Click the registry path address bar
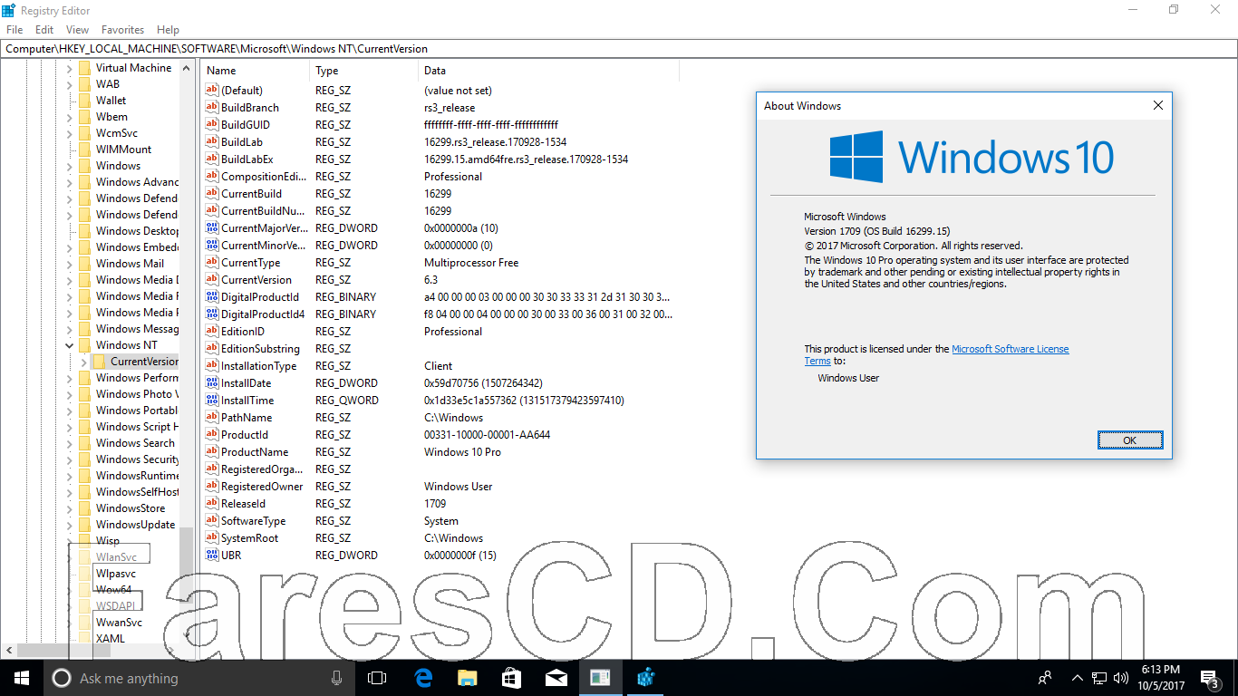This screenshot has width=1238, height=696. pyautogui.click(x=619, y=49)
